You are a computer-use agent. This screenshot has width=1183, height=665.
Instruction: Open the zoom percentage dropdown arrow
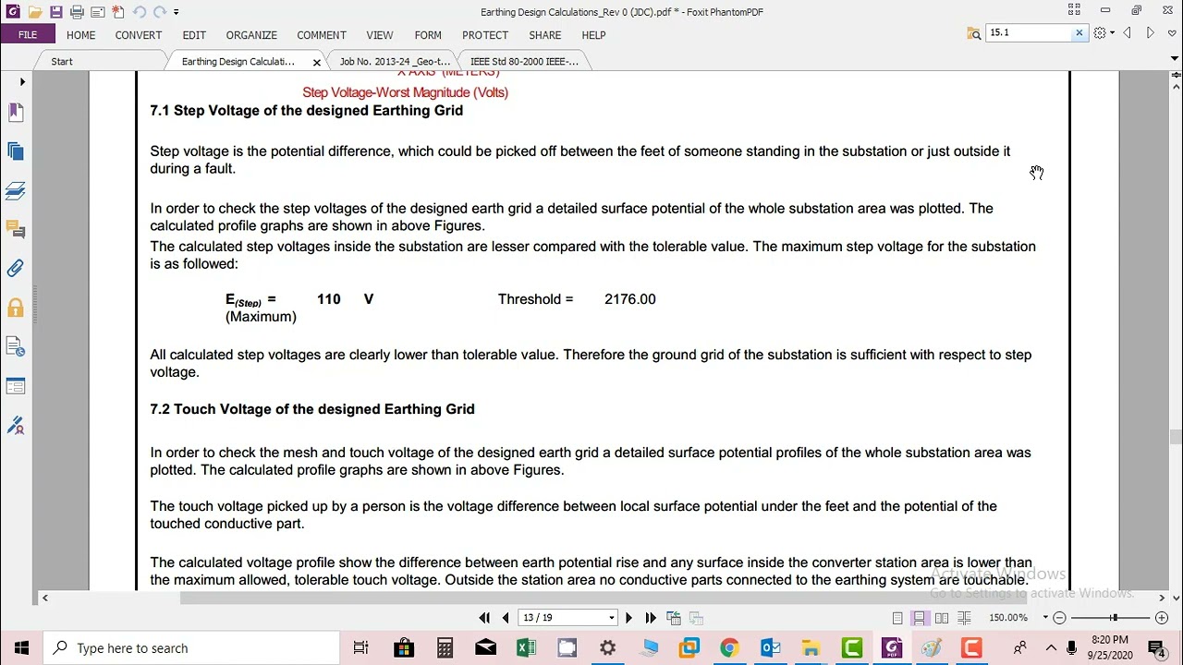(1045, 618)
